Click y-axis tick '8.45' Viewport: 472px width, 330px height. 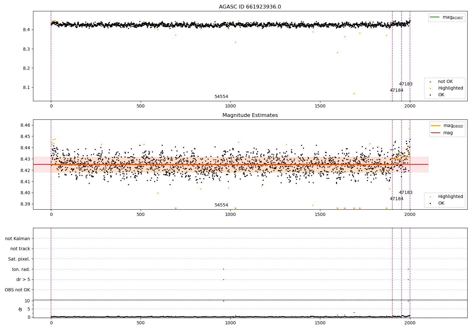coord(25,136)
